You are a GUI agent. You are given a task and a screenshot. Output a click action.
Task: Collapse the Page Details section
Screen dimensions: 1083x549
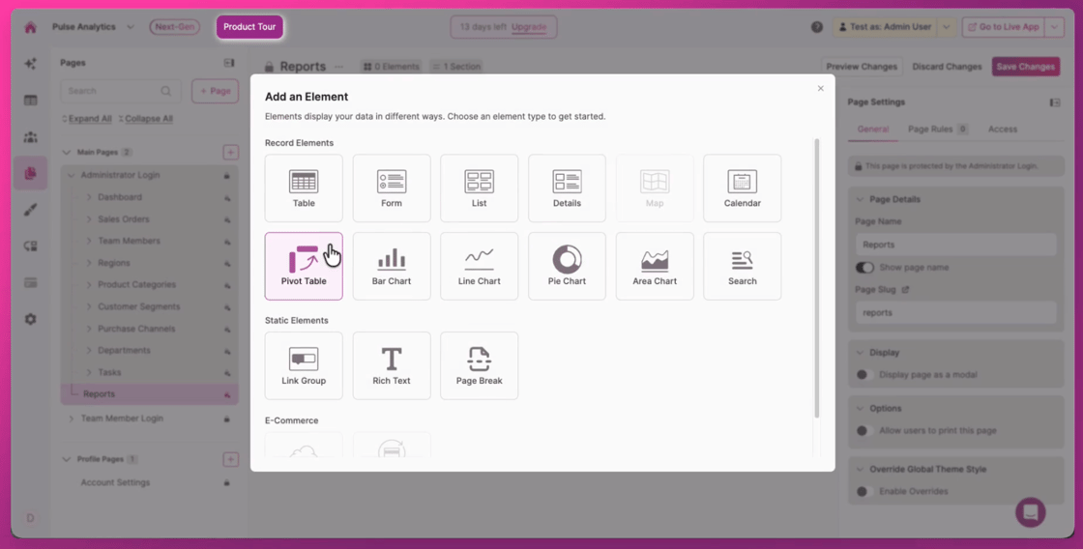[860, 199]
